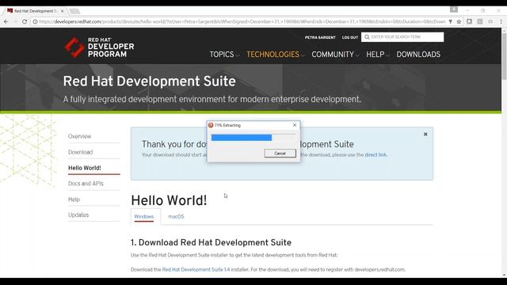Click the browser back arrow
The height and width of the screenshot is (285, 507).
[x=6, y=21]
